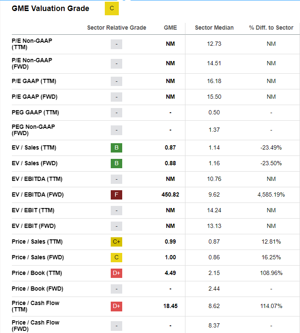The image size is (300, 333).
Task: Click the green B grade for EV / Sales (TTM)
Action: coord(116,148)
